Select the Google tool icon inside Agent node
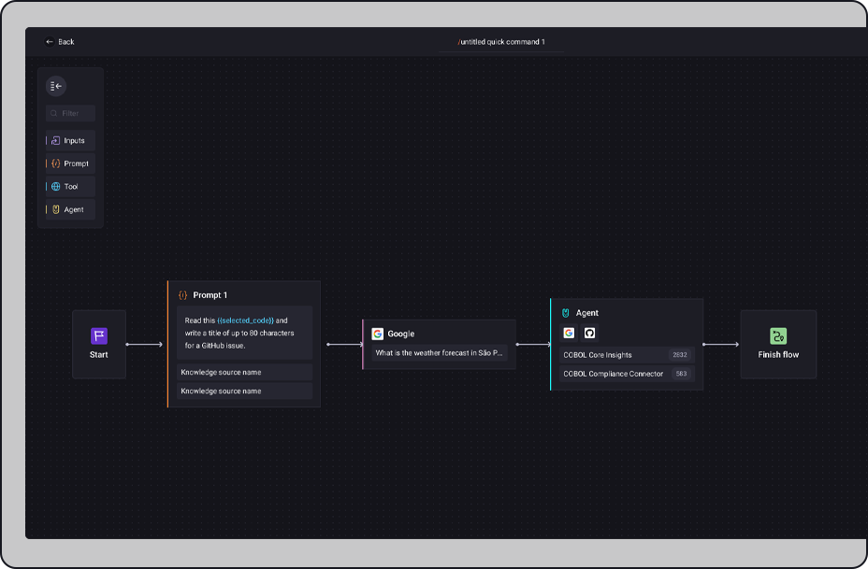868x569 pixels. (x=569, y=333)
